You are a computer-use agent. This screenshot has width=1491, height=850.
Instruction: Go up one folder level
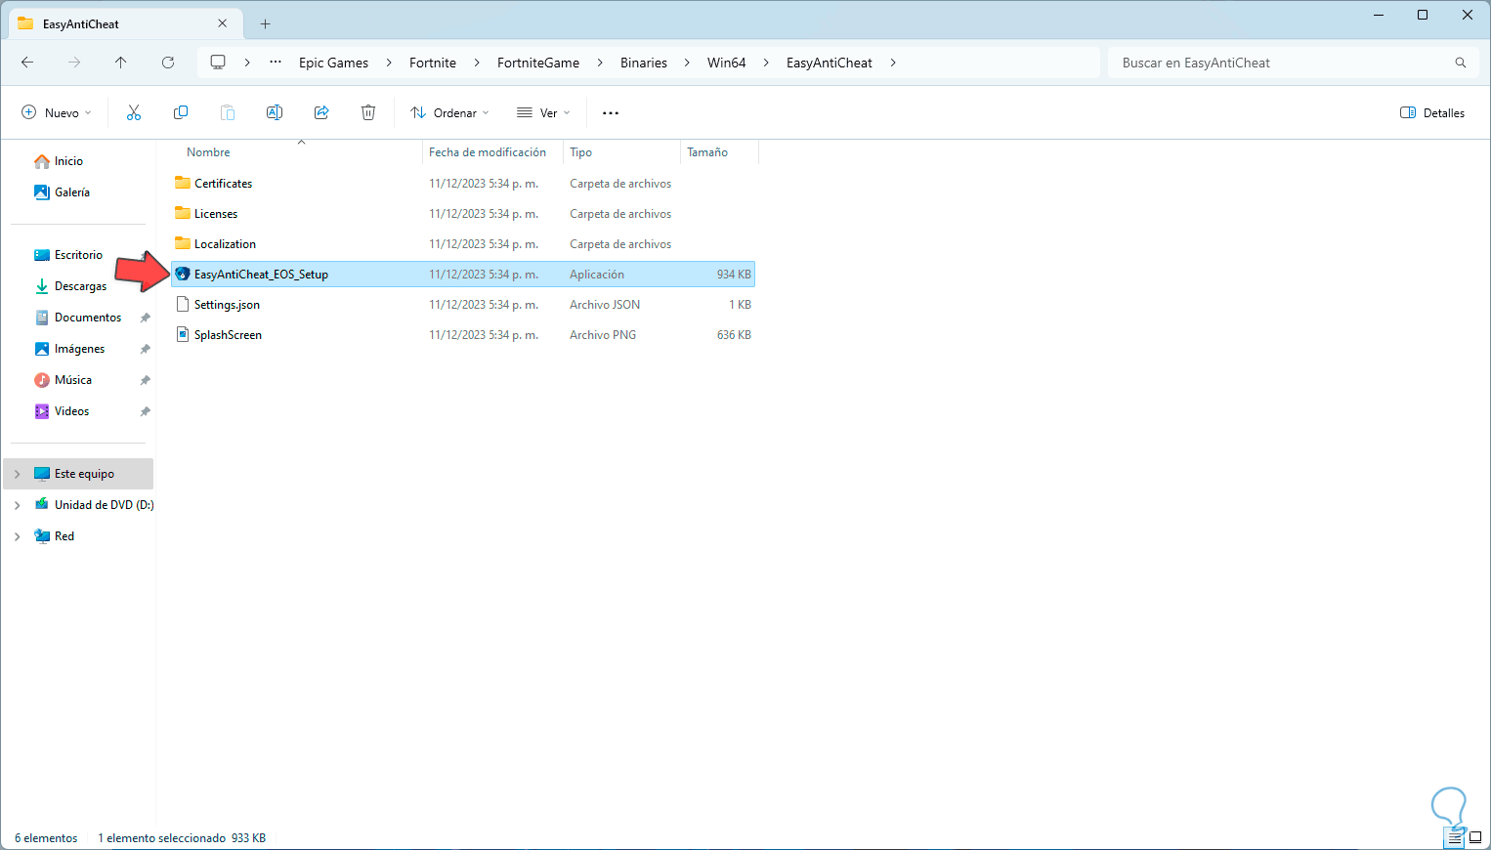(x=121, y=63)
